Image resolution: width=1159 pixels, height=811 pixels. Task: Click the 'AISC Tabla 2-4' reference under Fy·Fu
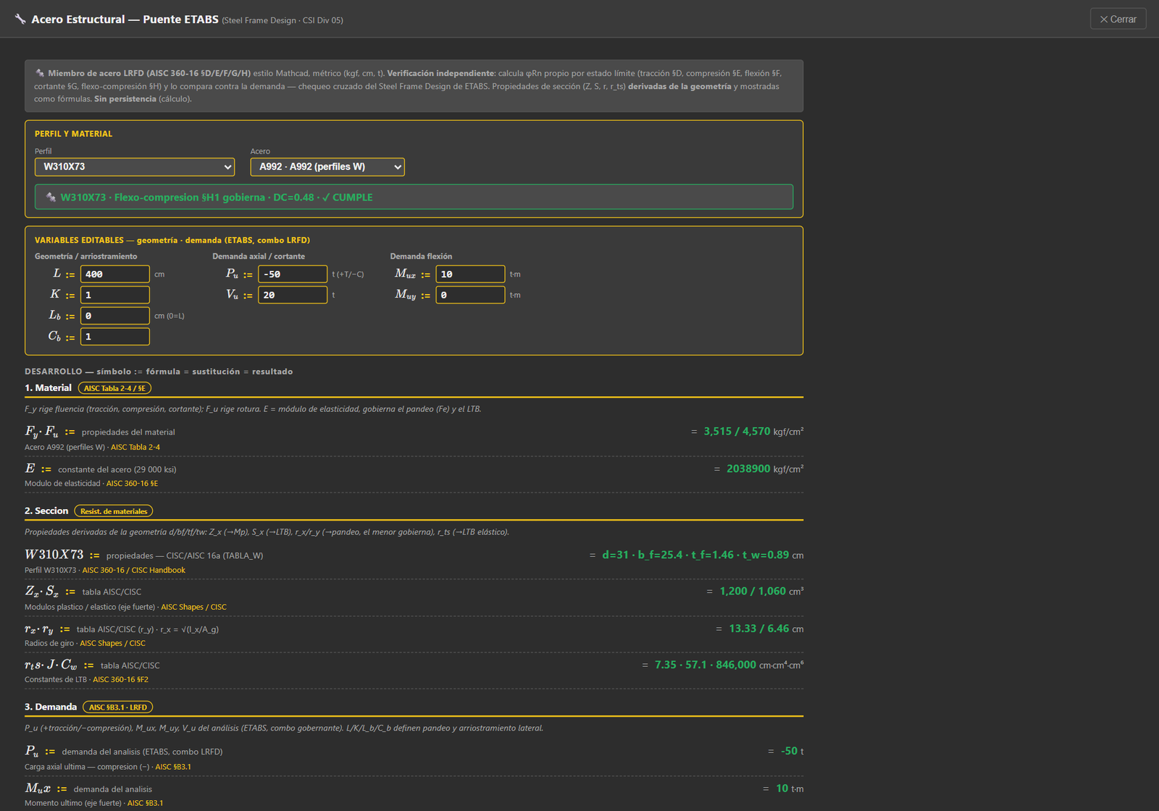point(135,447)
